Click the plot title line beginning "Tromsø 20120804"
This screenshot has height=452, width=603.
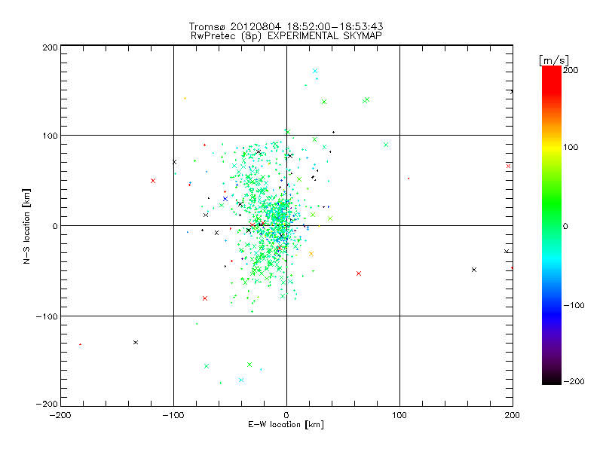tap(286, 26)
